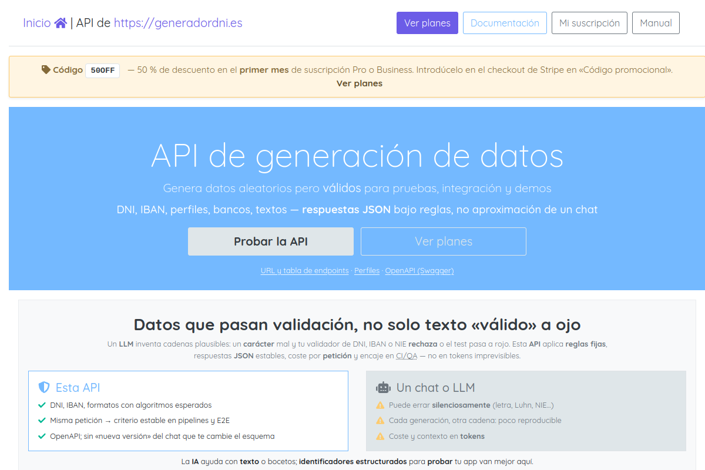Image resolution: width=705 pixels, height=470 pixels.
Task: Click the tag icon beside Código
Action: click(46, 70)
